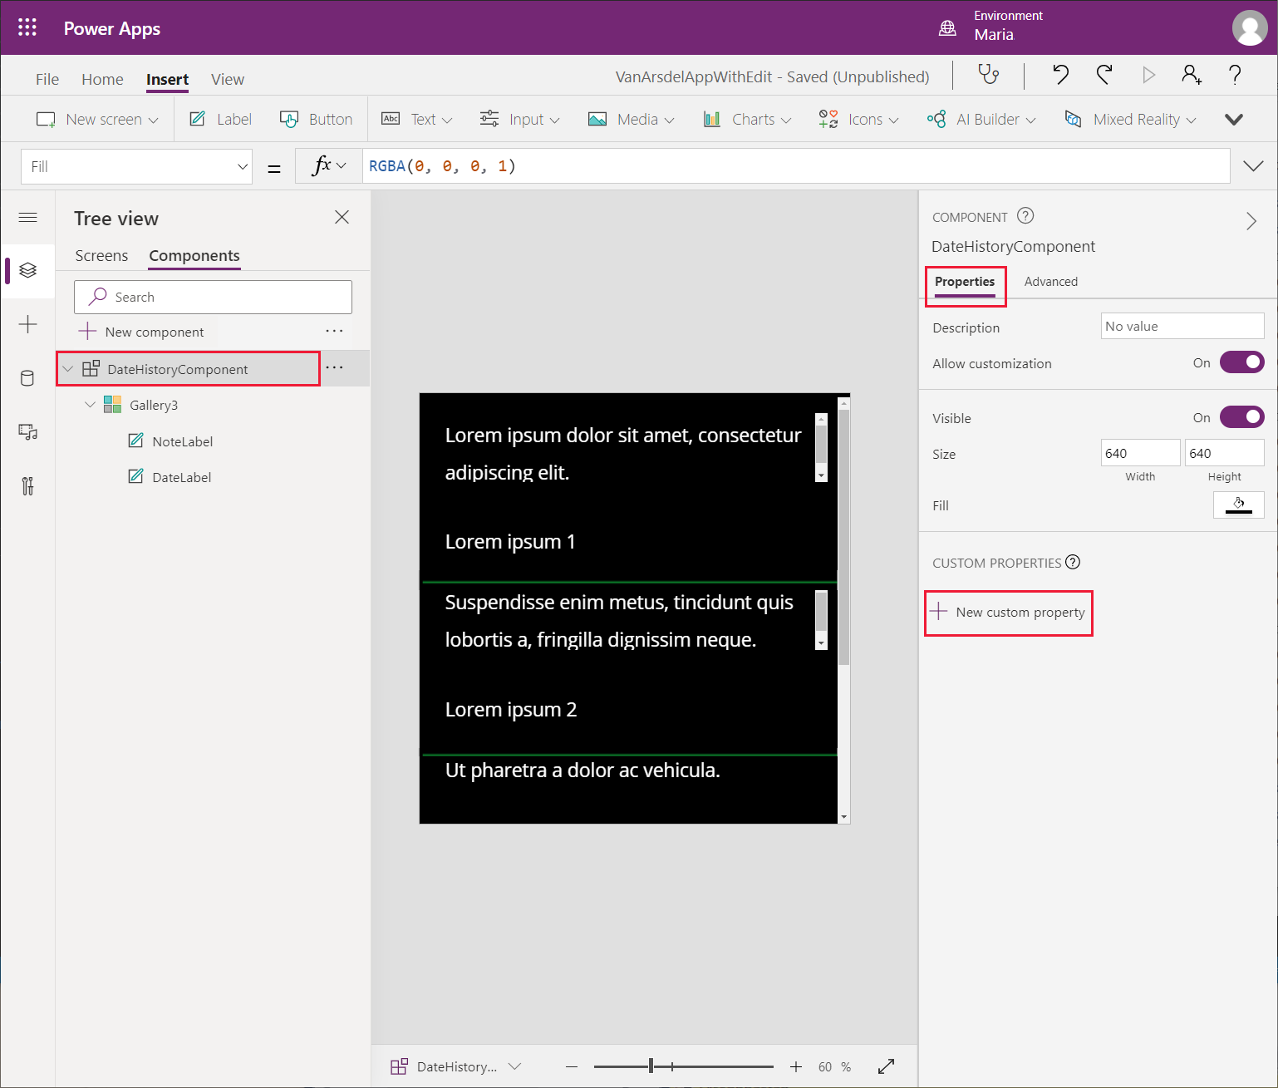Expand the formula bar
Viewport: 1278px width, 1088px height.
[1253, 166]
